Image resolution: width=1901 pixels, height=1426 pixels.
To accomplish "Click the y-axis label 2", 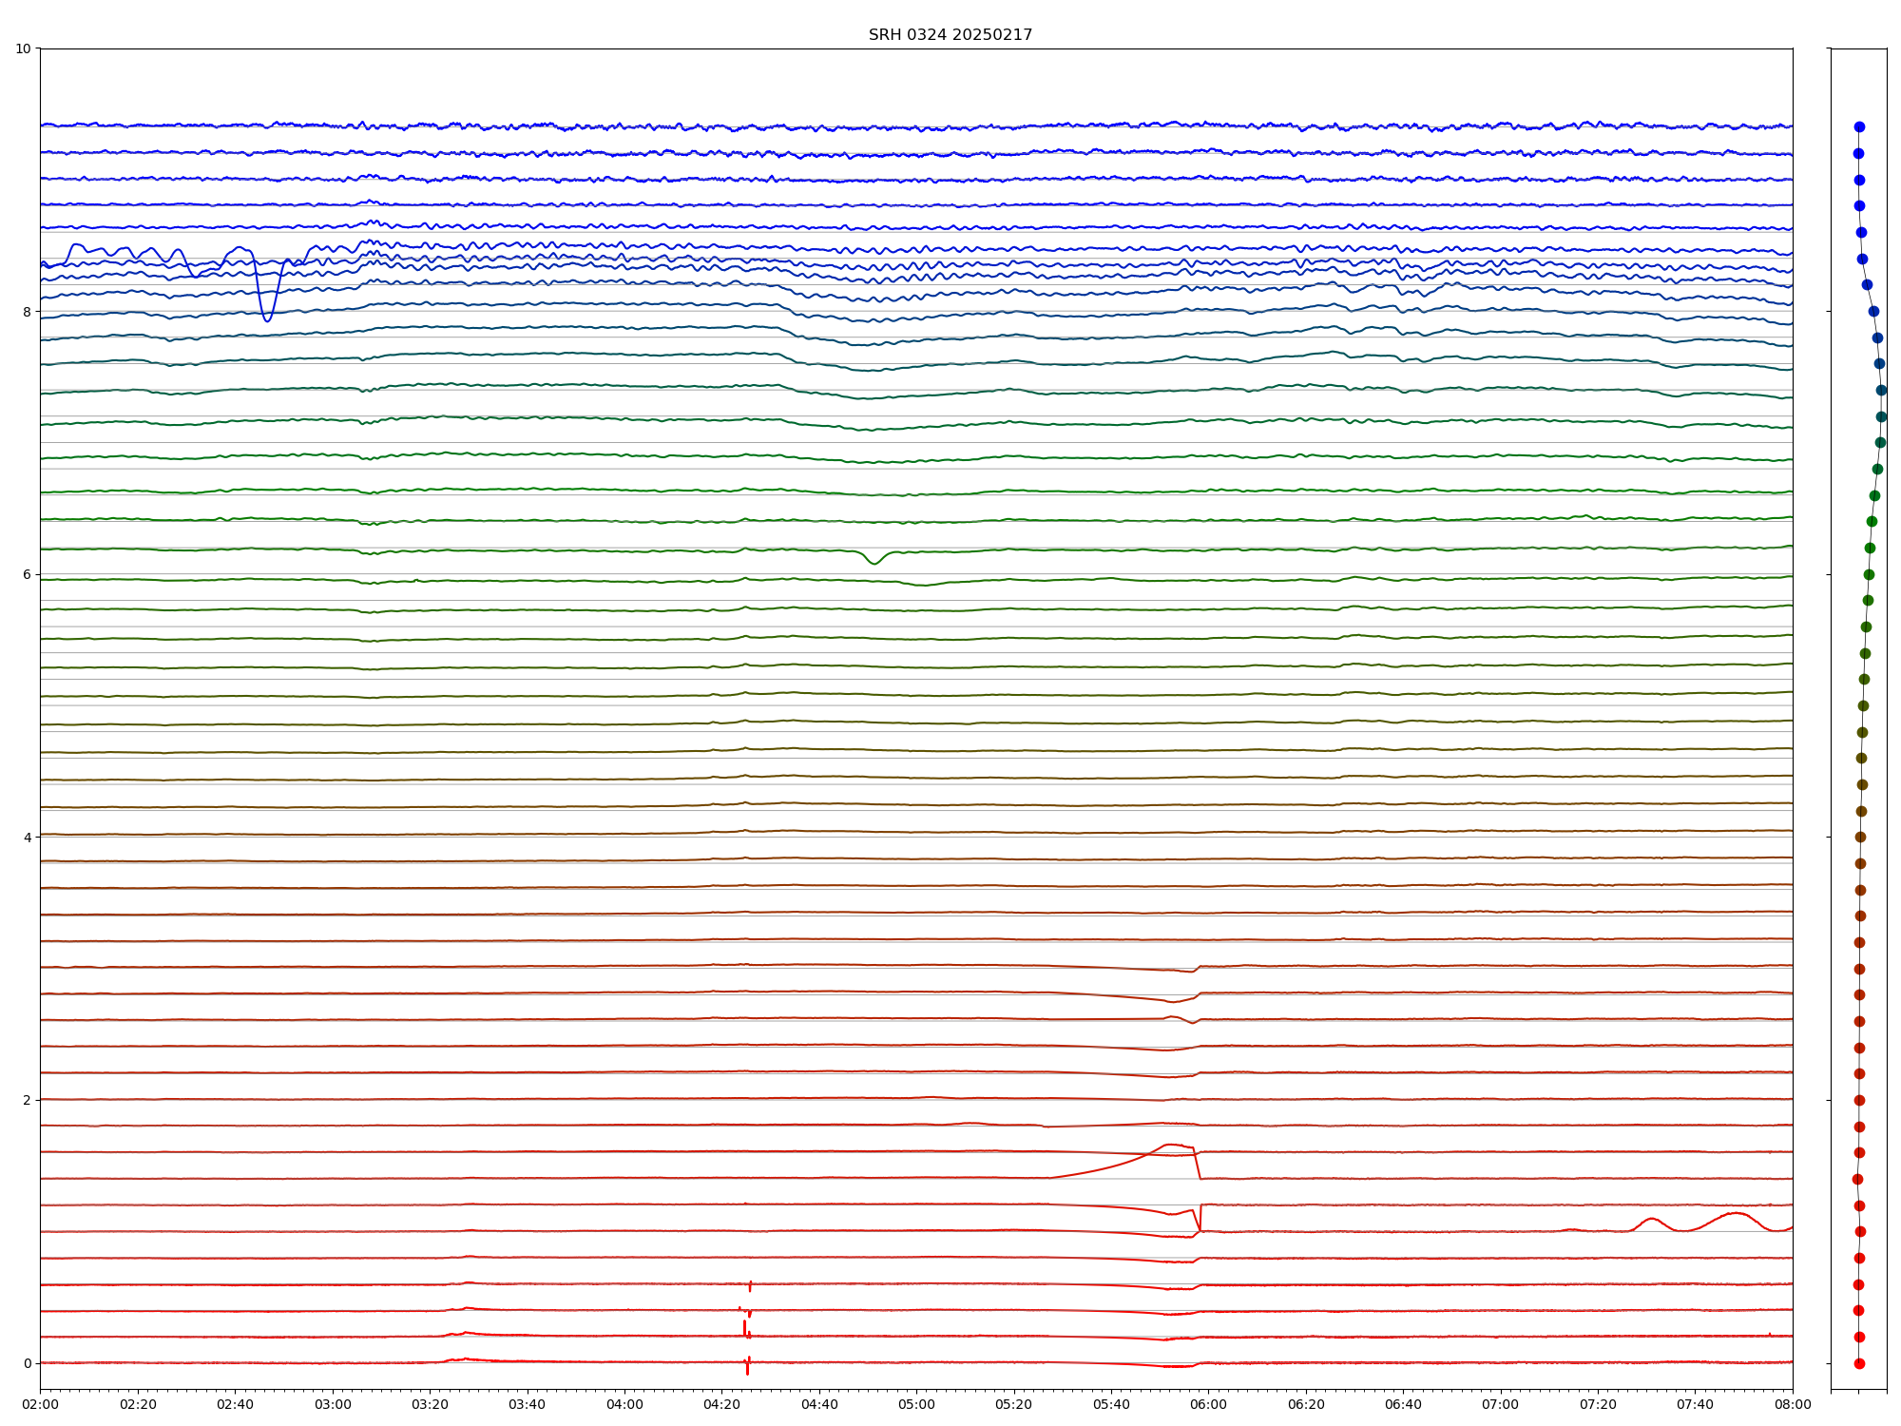I will [27, 1100].
